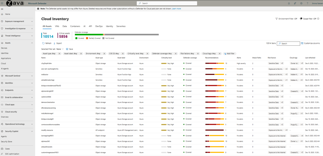Screen dimensions: 323x156
Task: Remove the CVE ID filter chip
Action: tap(123, 53)
